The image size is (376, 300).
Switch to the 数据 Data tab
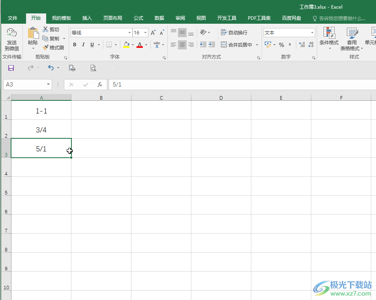coord(159,18)
